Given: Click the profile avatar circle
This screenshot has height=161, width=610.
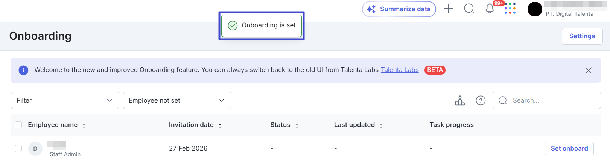Looking at the screenshot, I should pyautogui.click(x=535, y=9).
